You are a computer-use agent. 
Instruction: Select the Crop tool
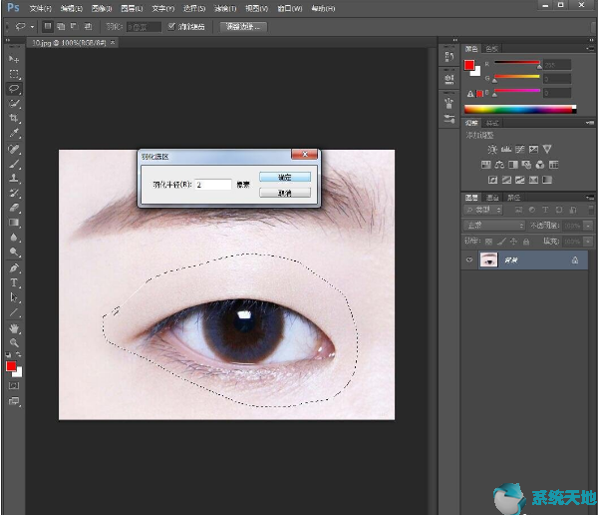tap(14, 117)
